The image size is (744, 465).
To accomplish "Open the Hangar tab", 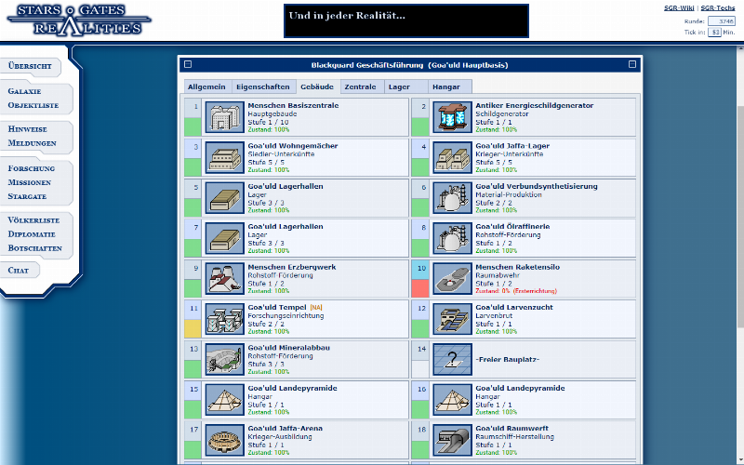I will tap(445, 86).
